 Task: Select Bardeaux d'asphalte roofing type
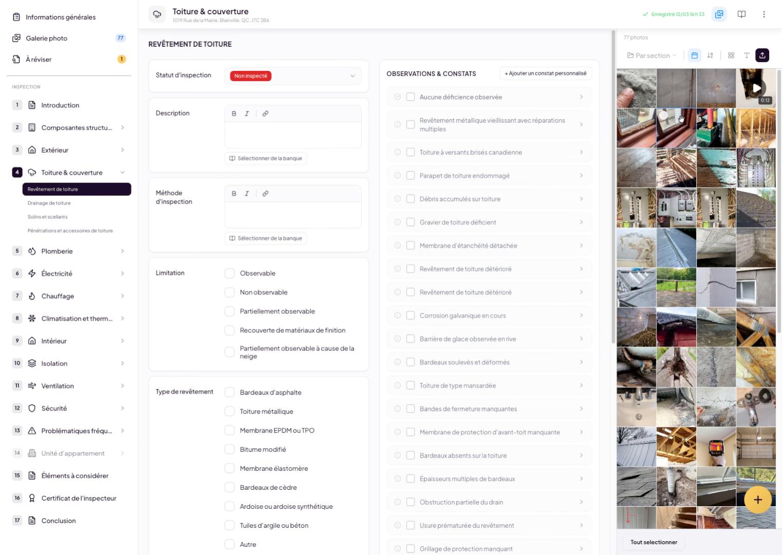click(x=230, y=393)
